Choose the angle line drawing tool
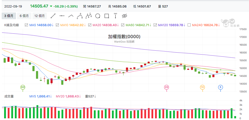The image size is (249, 120). coord(71,16)
